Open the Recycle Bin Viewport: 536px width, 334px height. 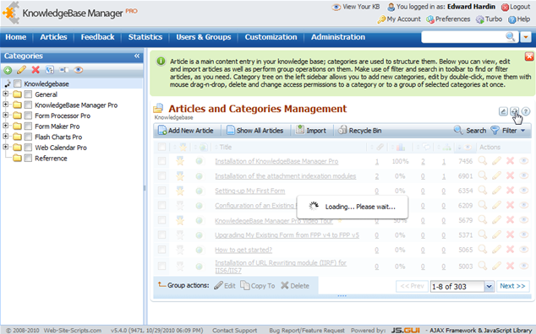click(x=359, y=131)
